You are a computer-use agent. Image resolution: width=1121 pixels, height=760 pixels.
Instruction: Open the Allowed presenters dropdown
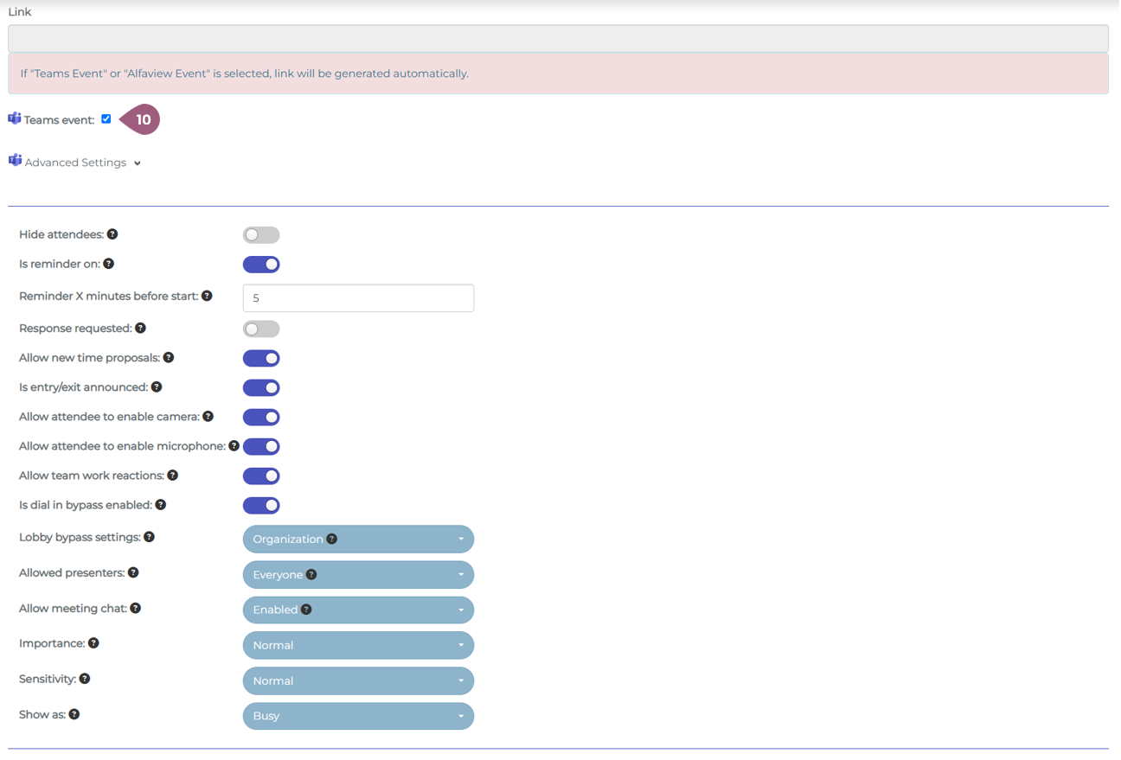[358, 575]
